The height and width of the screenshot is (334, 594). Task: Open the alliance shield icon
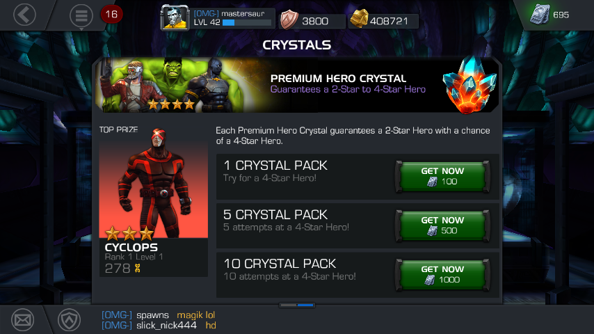[69, 320]
